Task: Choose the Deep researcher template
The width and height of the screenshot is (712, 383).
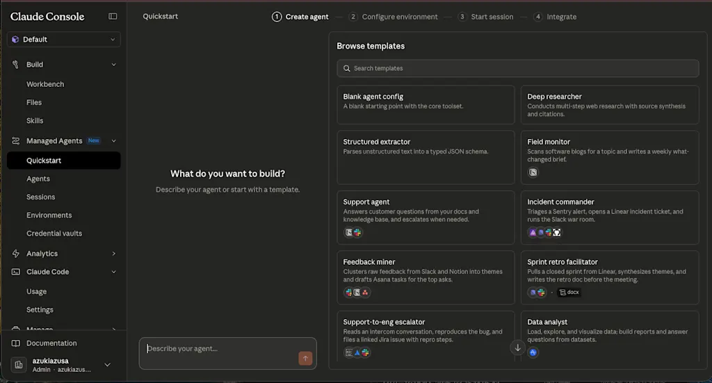Action: pos(609,105)
